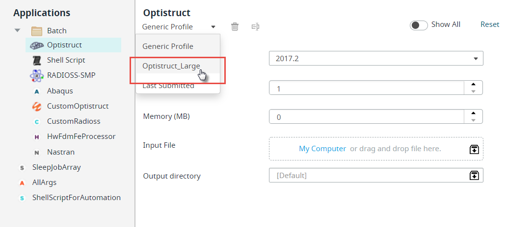Screen dimensions: 507x227
Task: Select Nastran in the applications list
Action: (x=61, y=152)
